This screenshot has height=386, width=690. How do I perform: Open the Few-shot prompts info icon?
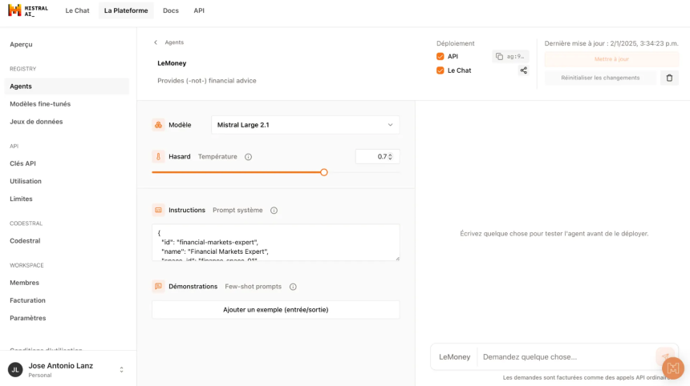coord(293,287)
